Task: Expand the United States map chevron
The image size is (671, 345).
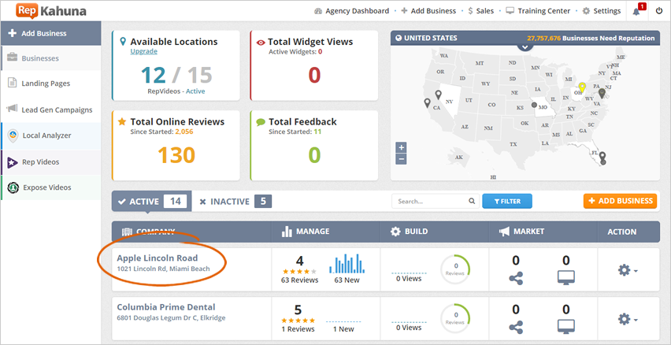Action: click(x=526, y=46)
